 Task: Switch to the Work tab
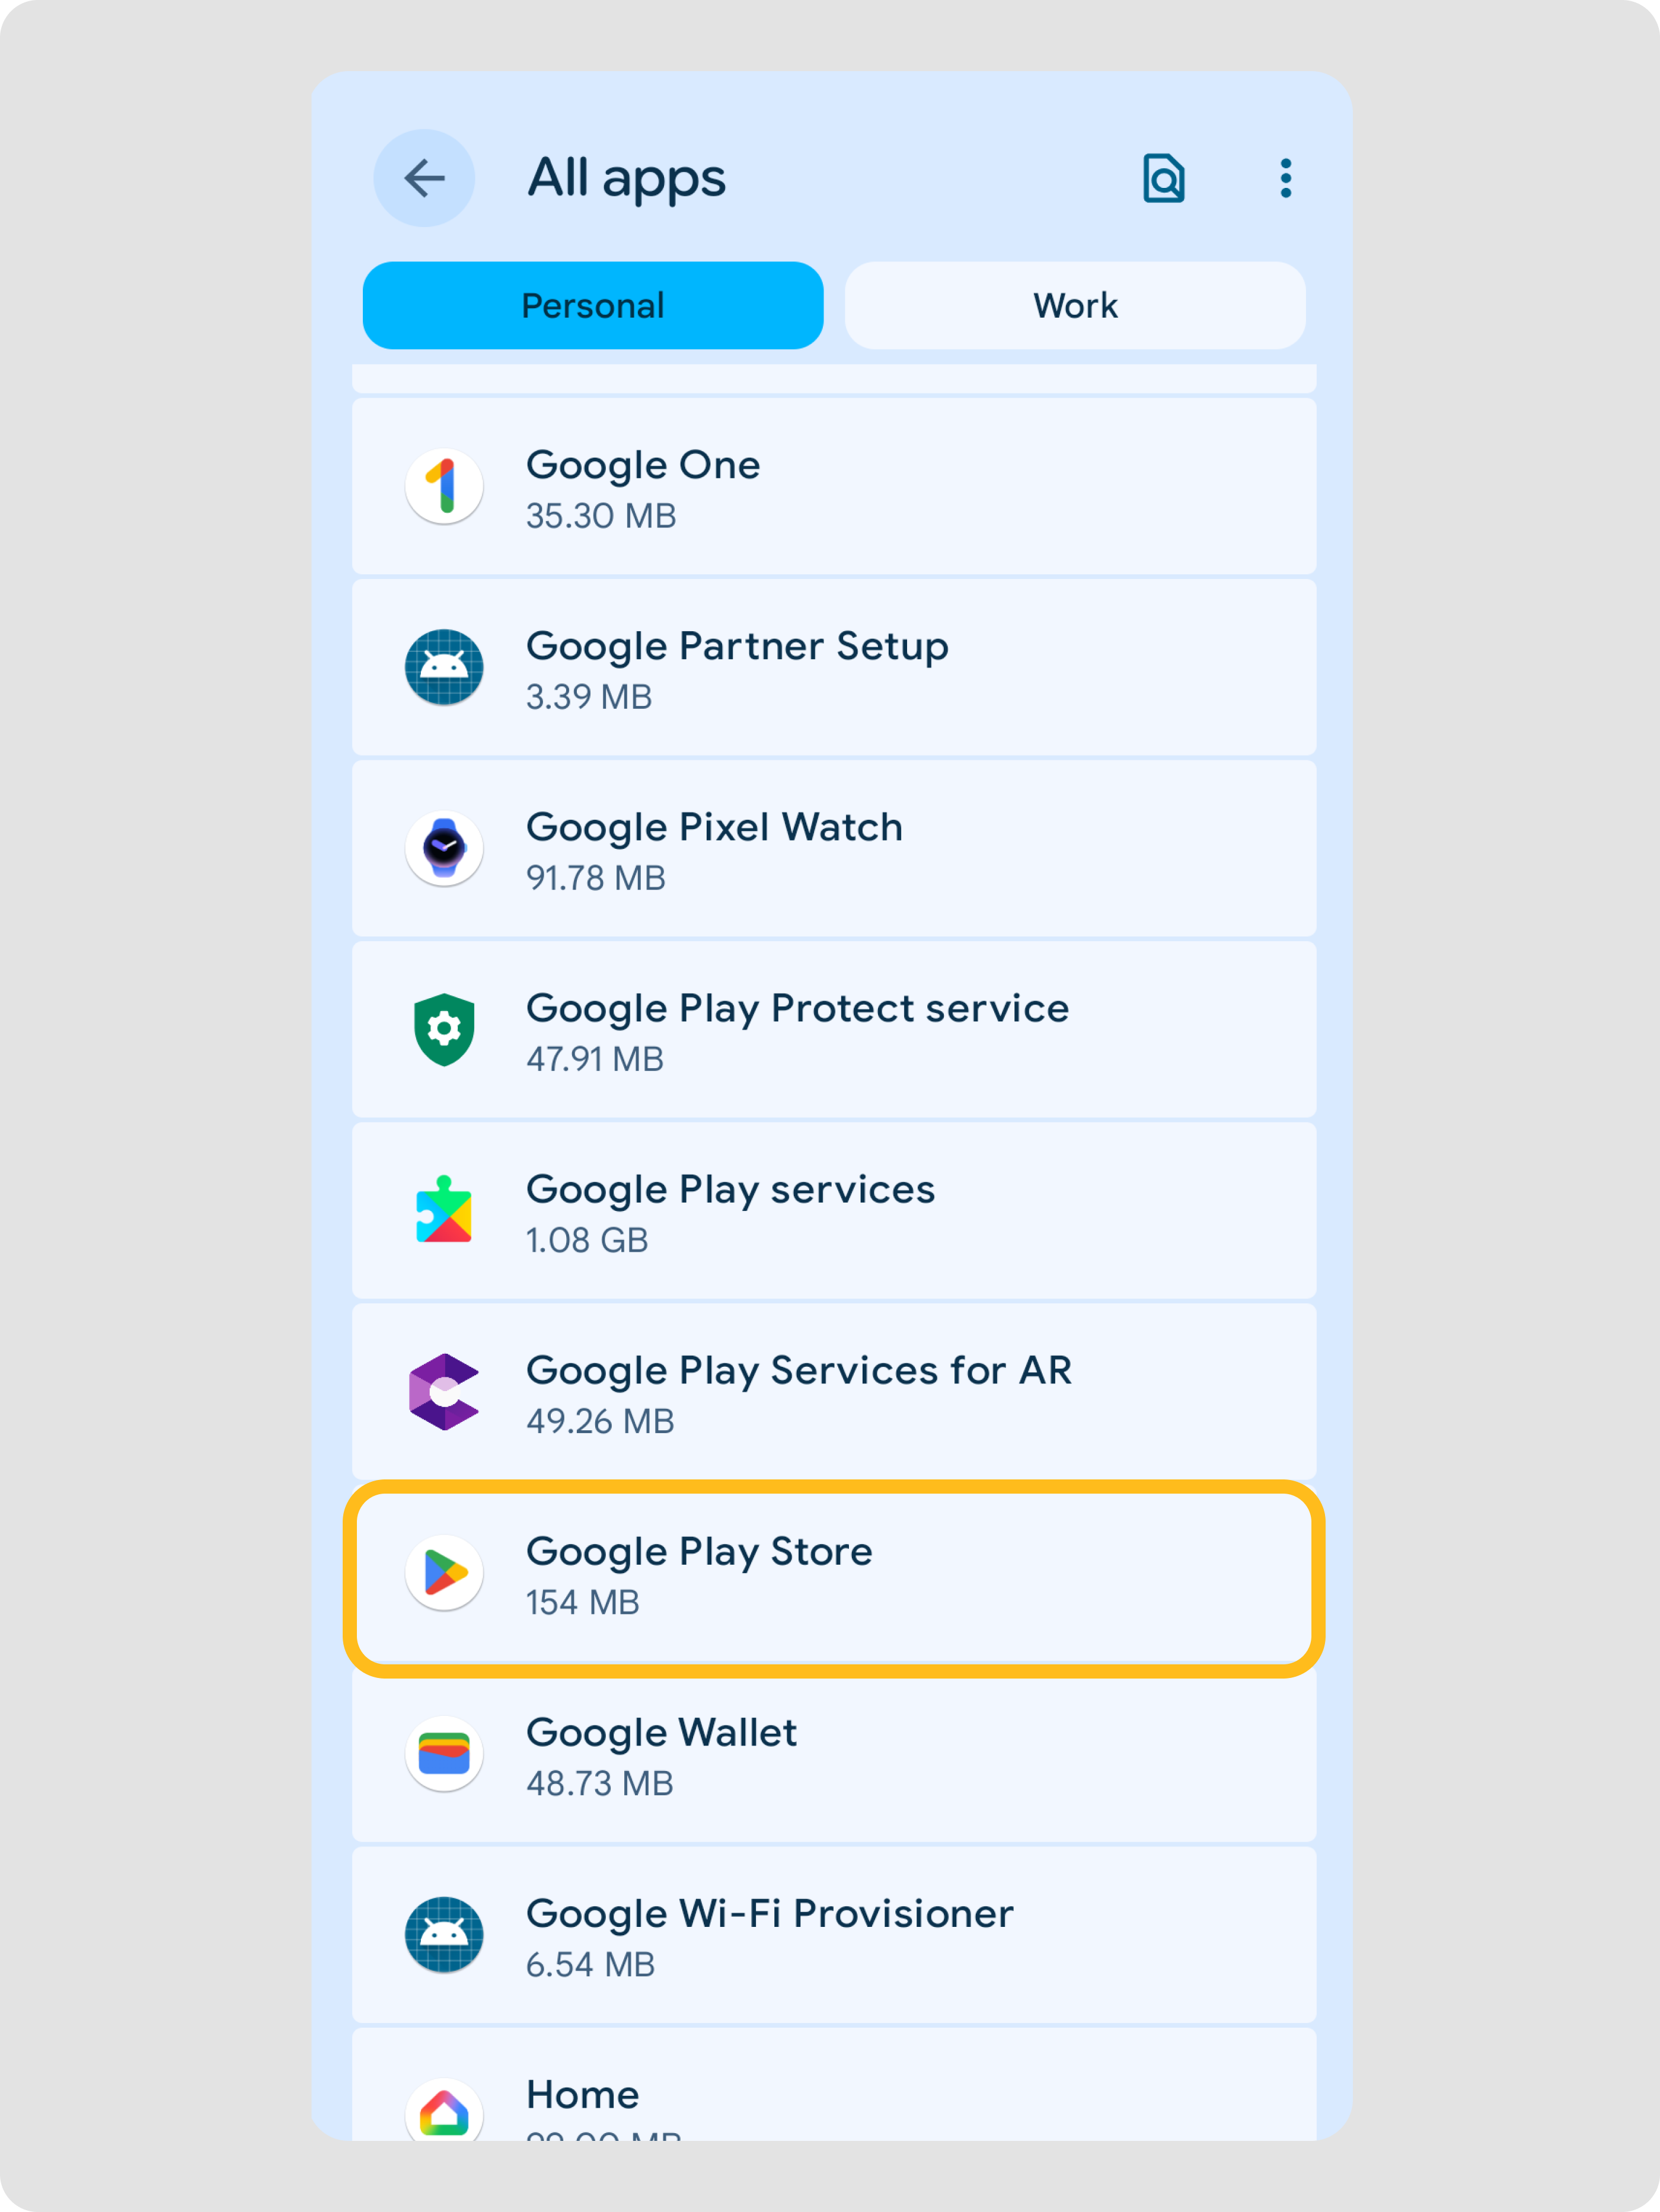click(1075, 306)
